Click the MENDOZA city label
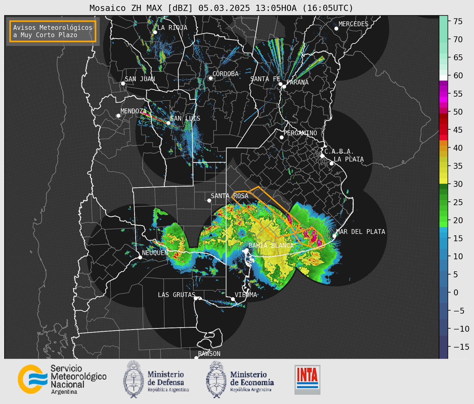474x404 pixels. [133, 111]
